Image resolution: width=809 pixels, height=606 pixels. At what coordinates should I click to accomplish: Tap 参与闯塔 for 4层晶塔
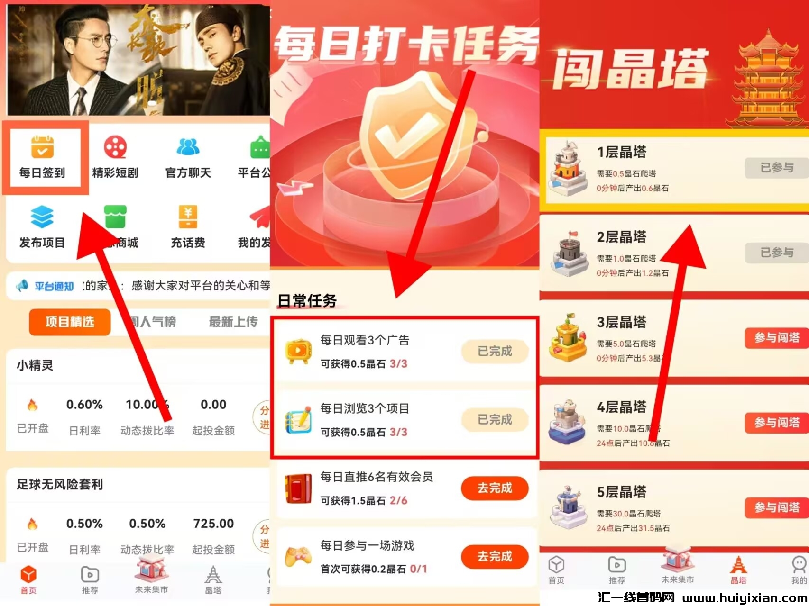(x=777, y=423)
